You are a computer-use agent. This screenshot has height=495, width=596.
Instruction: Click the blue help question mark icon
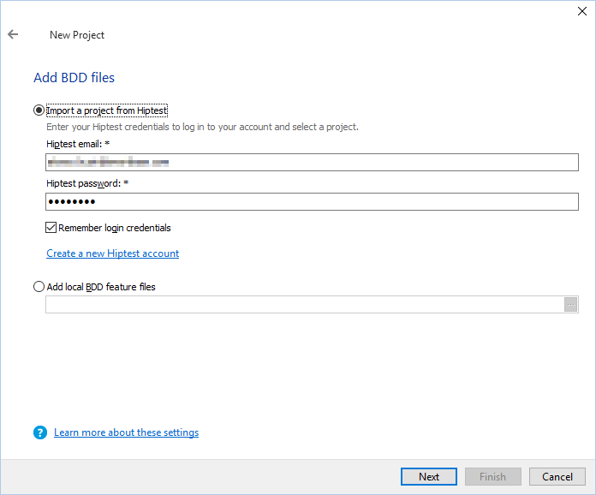point(40,432)
